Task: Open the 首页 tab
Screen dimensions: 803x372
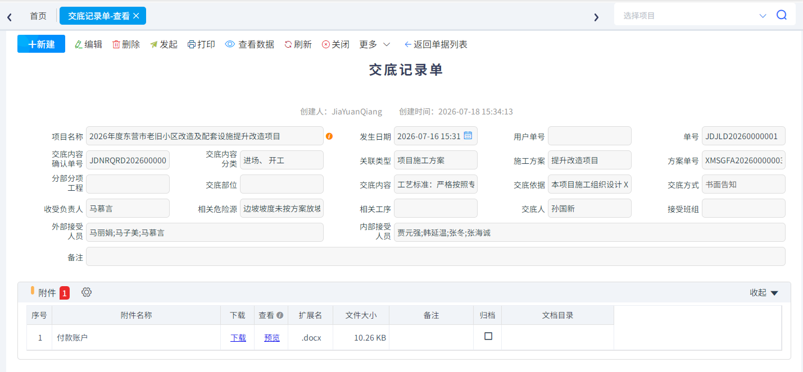Action: [38, 16]
